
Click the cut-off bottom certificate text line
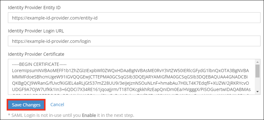[131, 94]
